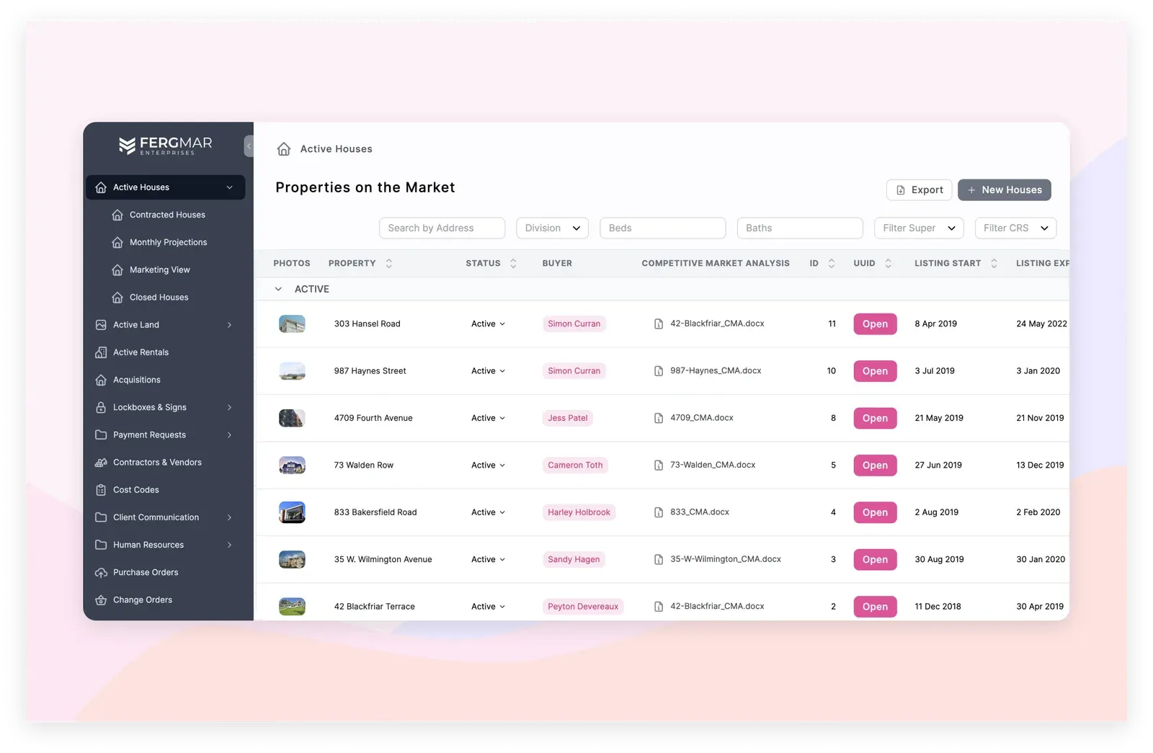
Task: Open the document icon for 987-Haynes_CMA.docx
Action: click(x=659, y=371)
